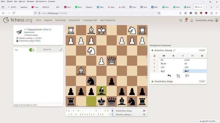Reload the current page
This screenshot has height=123, width=220.
(x=14, y=13)
